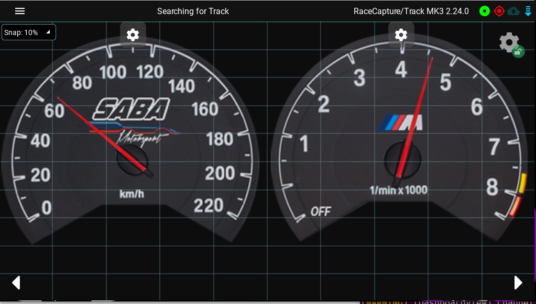
Task: Open the hamburger main menu
Action: 20,11
